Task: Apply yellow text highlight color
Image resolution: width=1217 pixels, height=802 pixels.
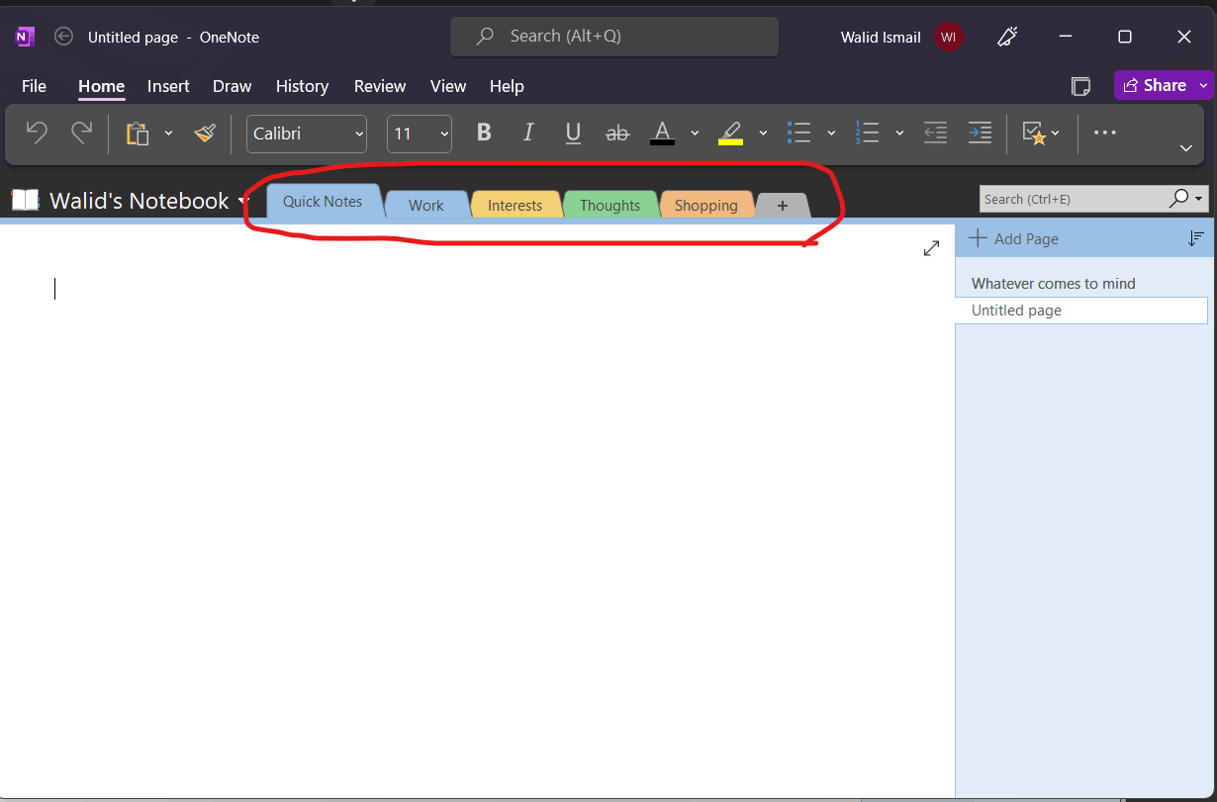Action: [x=730, y=134]
